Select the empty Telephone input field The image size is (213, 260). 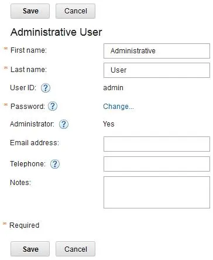[157, 164]
